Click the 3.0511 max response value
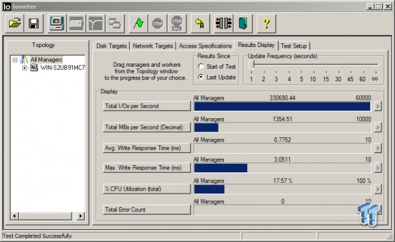 (x=282, y=159)
